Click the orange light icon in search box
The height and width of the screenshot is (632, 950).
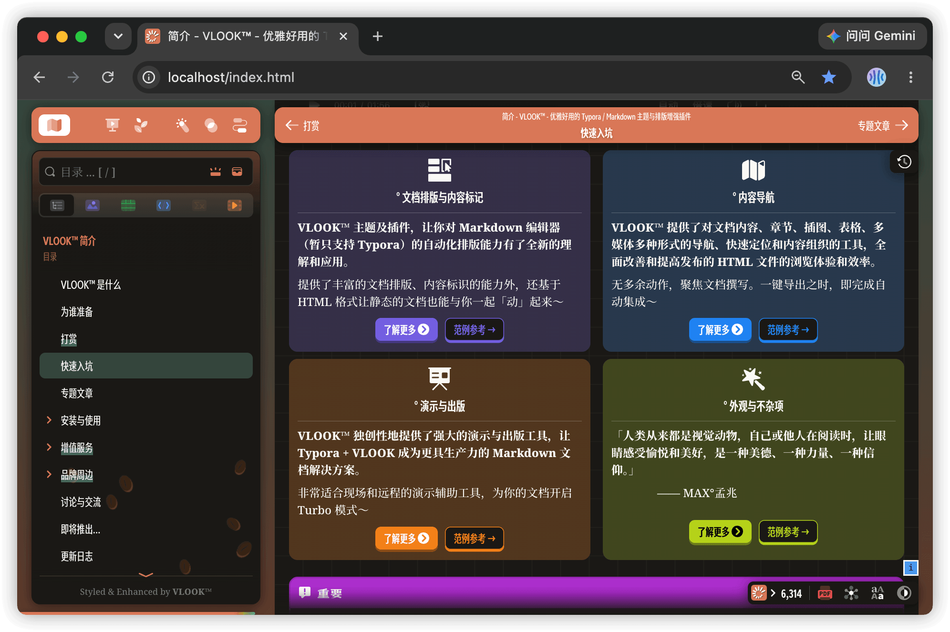click(x=216, y=172)
